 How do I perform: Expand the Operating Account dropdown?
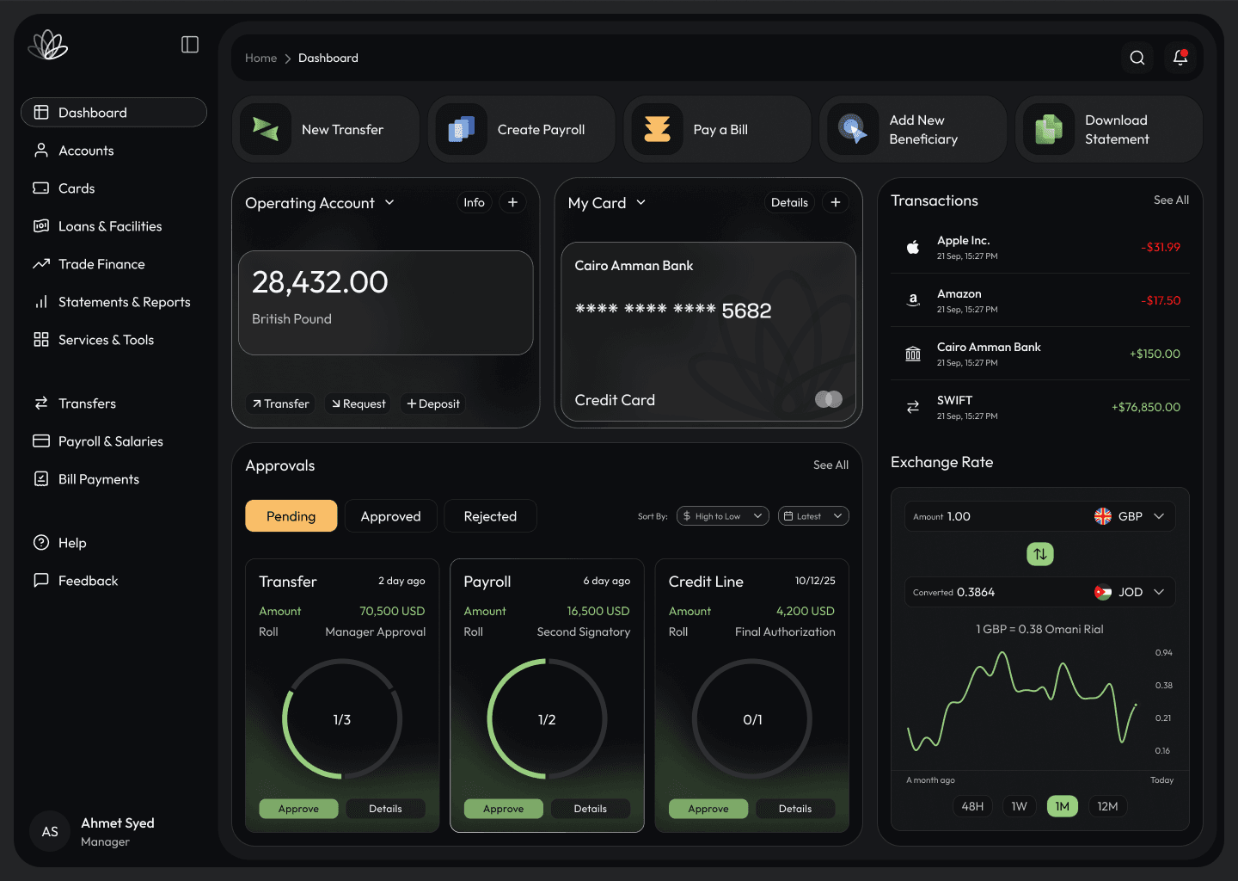click(389, 203)
